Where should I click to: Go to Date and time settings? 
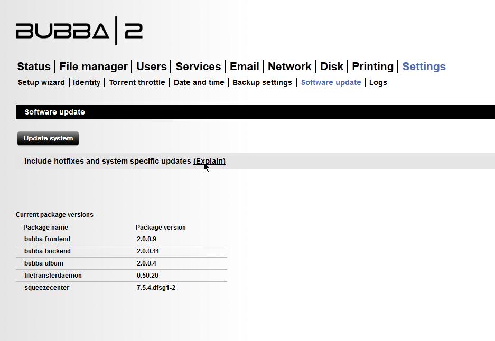[199, 82]
